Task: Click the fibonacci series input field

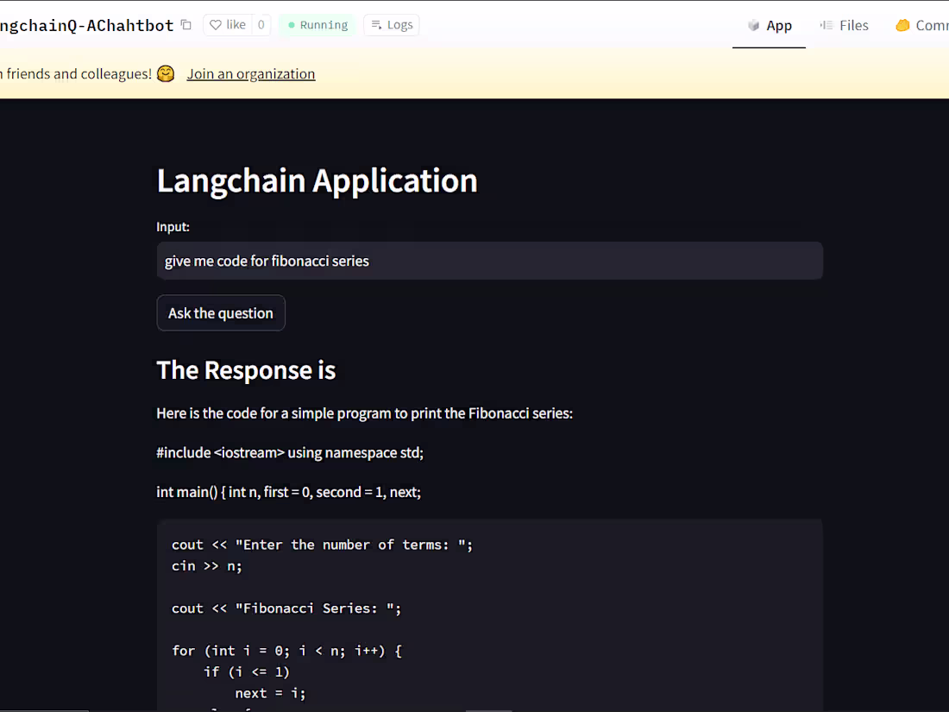Action: (489, 260)
